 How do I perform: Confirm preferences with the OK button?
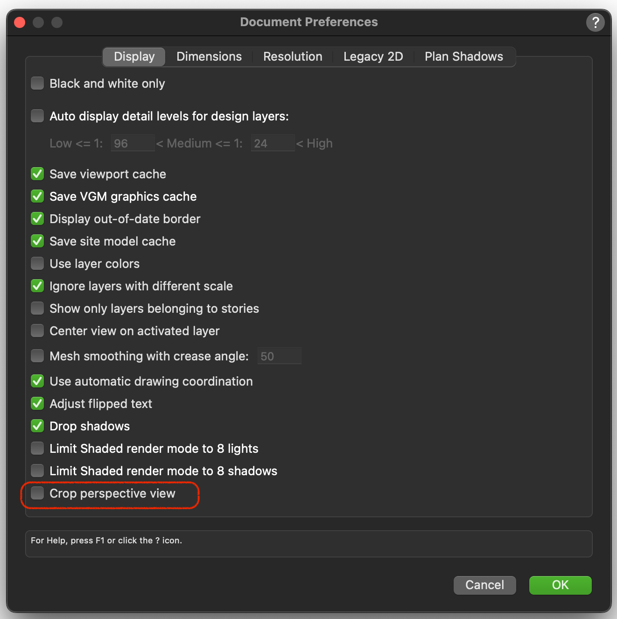click(x=560, y=585)
